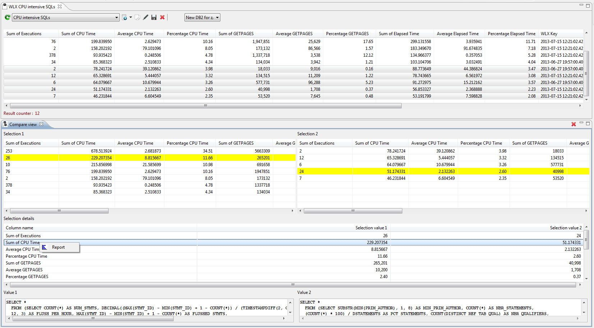This screenshot has width=594, height=328.
Task: Select Percentage CPU Time row in Selection details
Action: point(27,256)
